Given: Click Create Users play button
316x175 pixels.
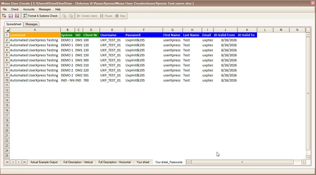Looking at the screenshot, I should 87,16.
